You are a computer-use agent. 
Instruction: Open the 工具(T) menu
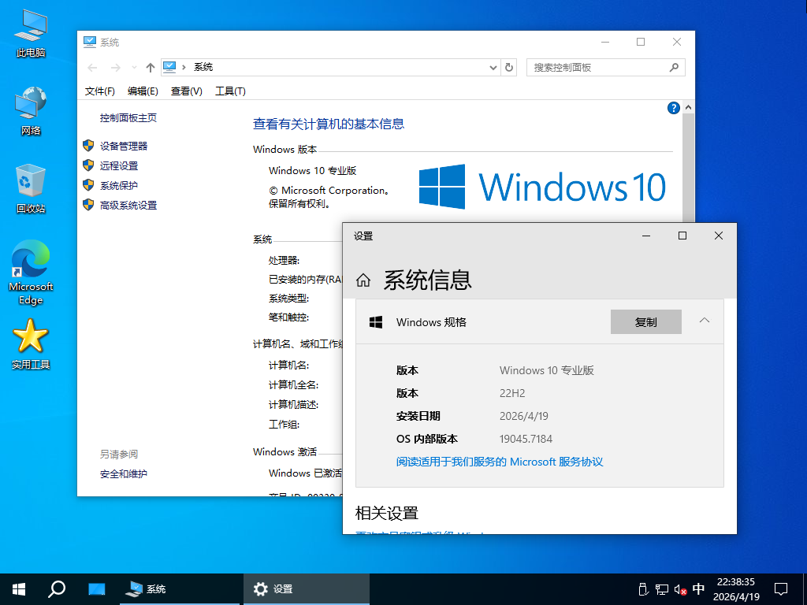[230, 91]
